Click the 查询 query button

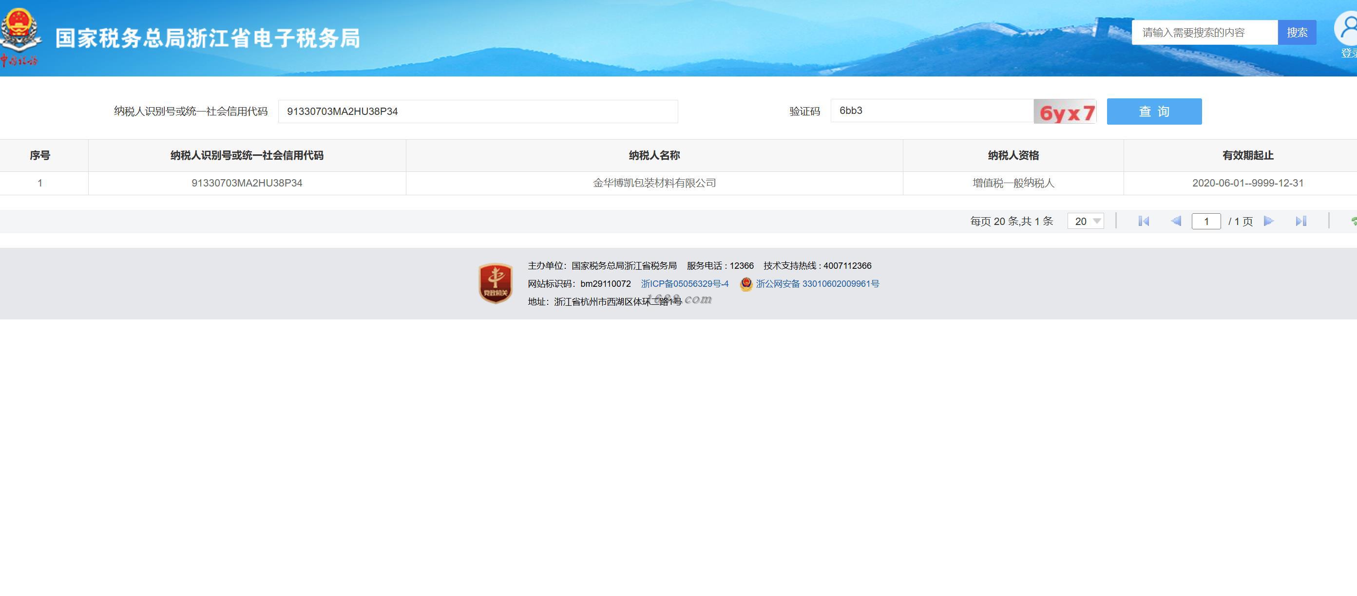(1154, 112)
